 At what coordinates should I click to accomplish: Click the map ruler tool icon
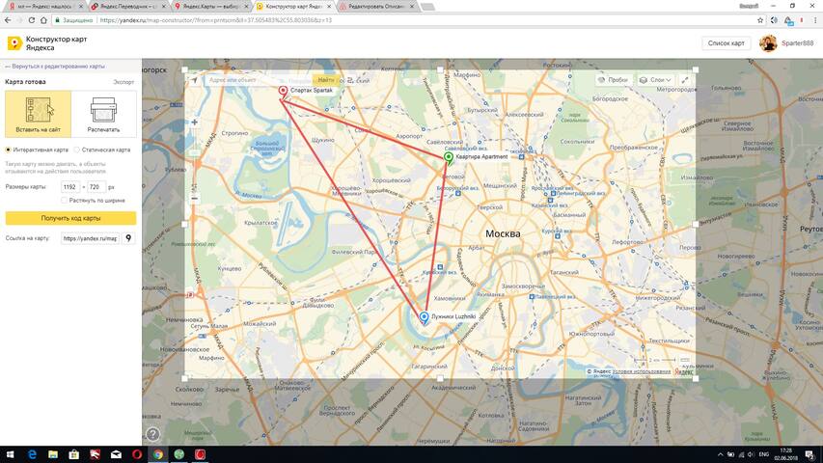[x=685, y=360]
